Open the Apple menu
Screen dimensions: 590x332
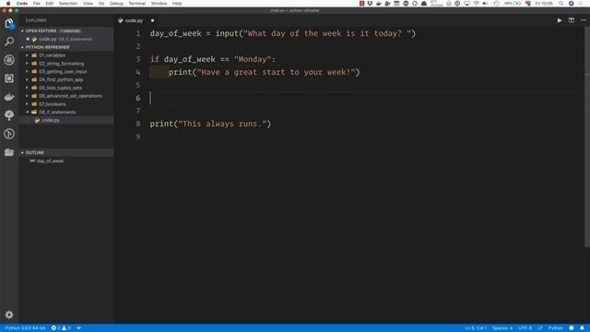[x=8, y=4]
